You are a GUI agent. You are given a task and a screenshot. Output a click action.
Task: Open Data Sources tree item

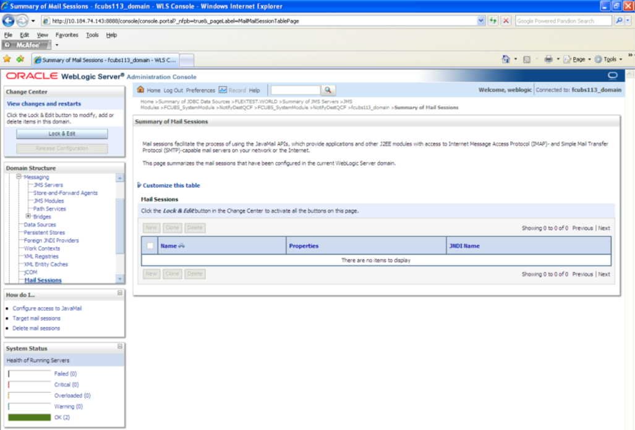(40, 224)
